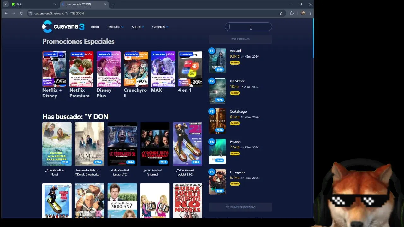The width and height of the screenshot is (404, 227).
Task: Click the #1 rank badge
Action: 211,51
